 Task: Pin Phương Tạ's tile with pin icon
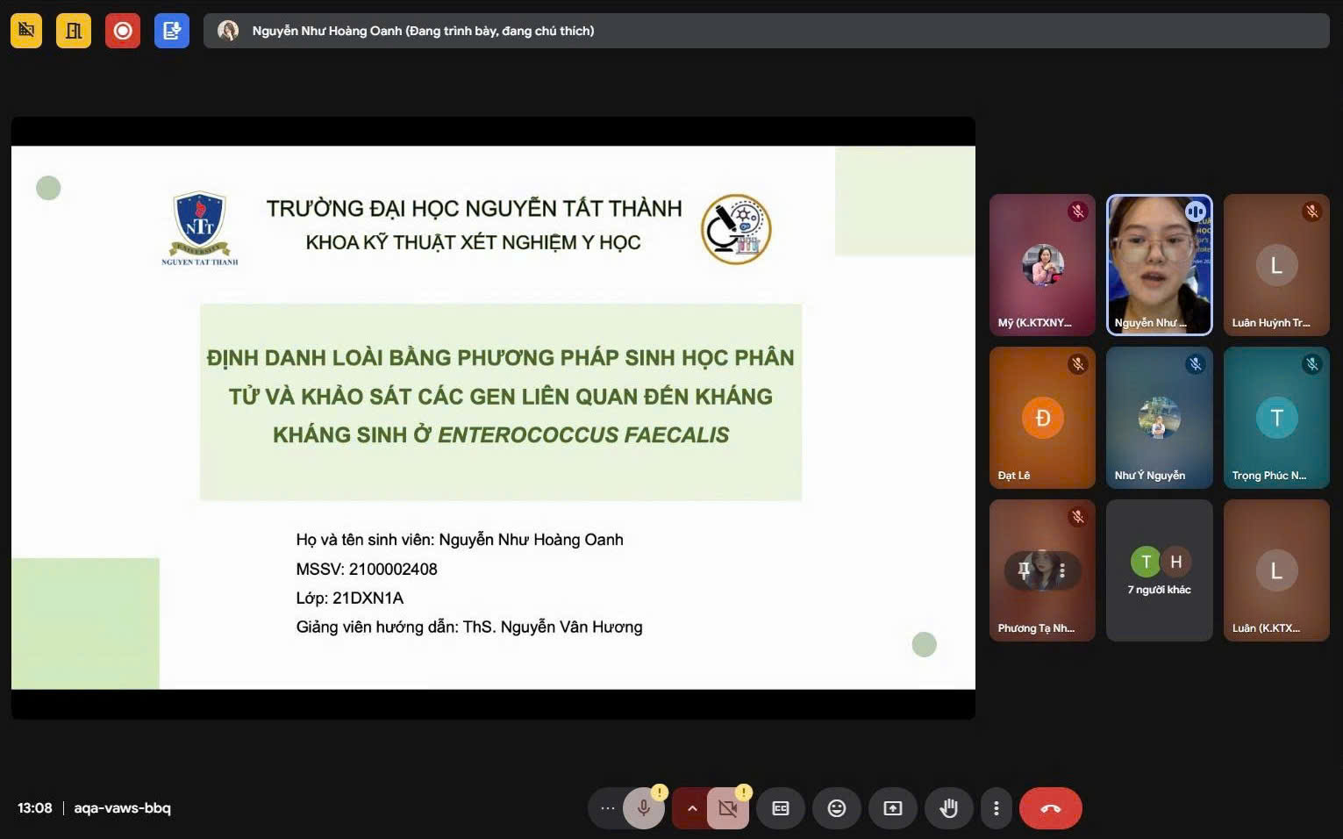point(1024,570)
